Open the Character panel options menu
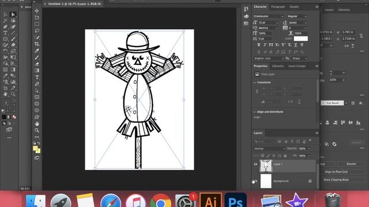Viewport: 369px width, 207px height. (317, 7)
